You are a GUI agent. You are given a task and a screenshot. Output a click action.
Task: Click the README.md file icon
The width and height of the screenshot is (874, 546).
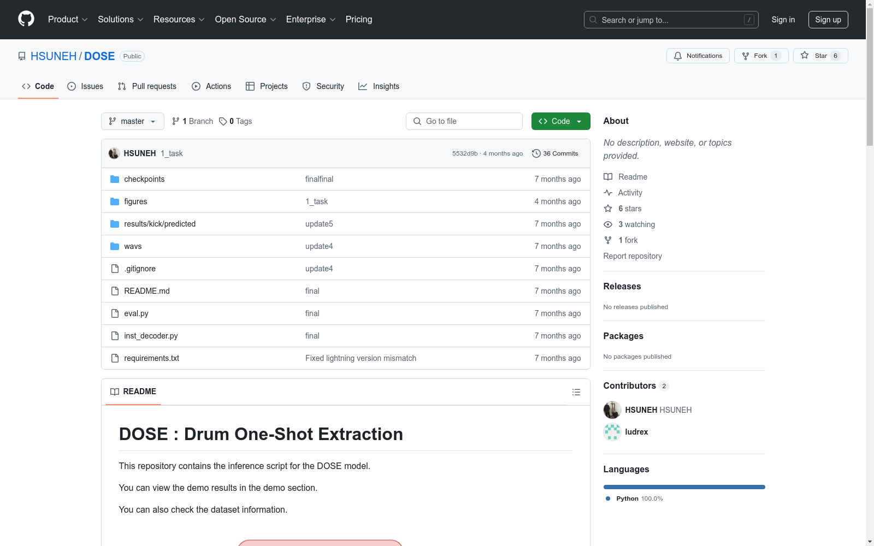(115, 291)
